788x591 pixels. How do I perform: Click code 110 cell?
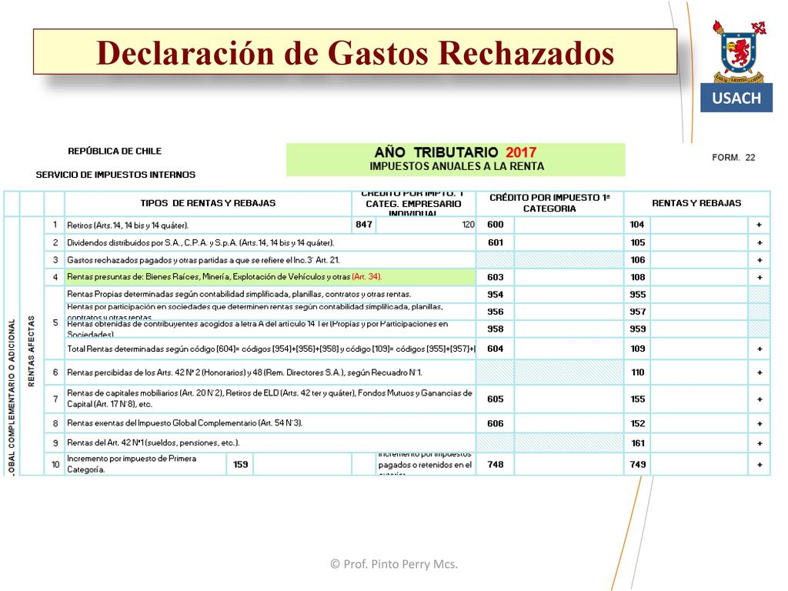tap(637, 372)
